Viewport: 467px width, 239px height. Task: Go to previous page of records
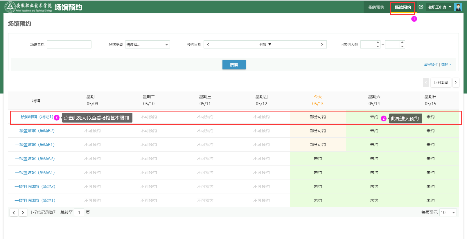[x=14, y=213]
